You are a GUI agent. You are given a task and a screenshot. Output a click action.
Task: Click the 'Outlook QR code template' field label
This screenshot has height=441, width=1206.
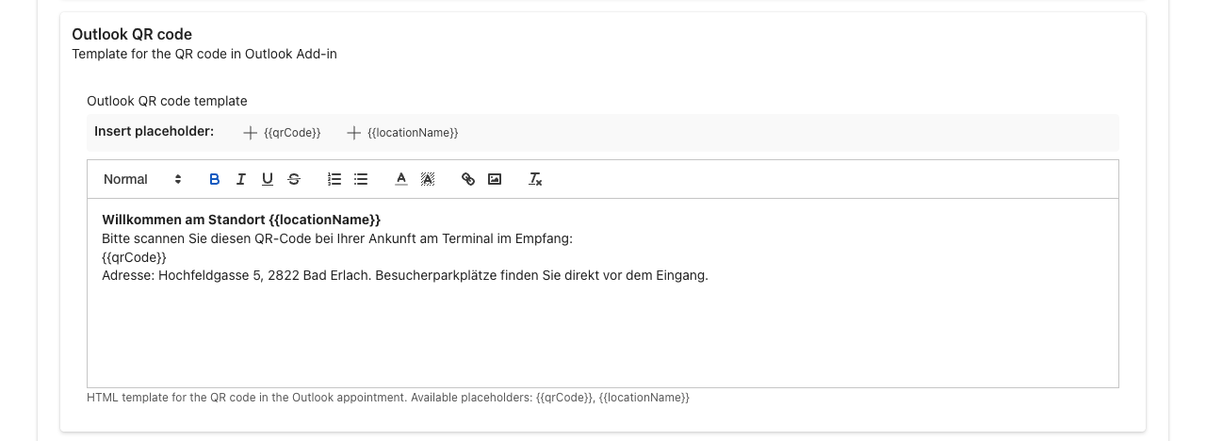point(167,101)
